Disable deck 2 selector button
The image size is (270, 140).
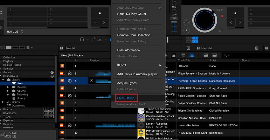tap(195, 38)
